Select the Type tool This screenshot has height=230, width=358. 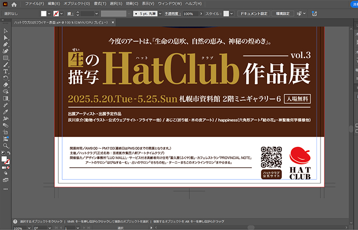click(x=5, y=71)
